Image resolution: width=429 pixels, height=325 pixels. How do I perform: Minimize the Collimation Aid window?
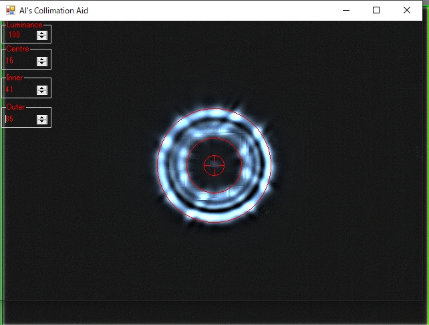346,11
